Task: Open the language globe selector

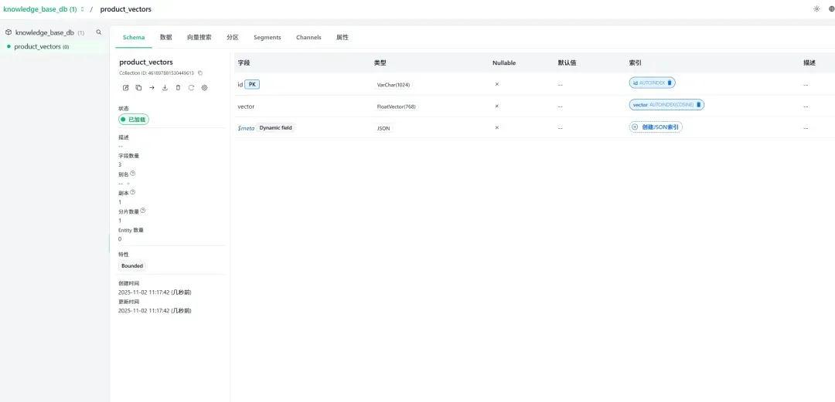Action: pyautogui.click(x=831, y=9)
